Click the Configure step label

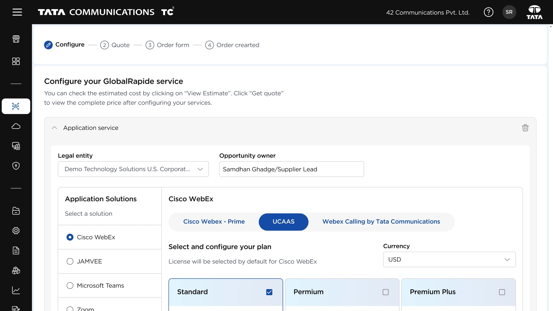pos(70,45)
